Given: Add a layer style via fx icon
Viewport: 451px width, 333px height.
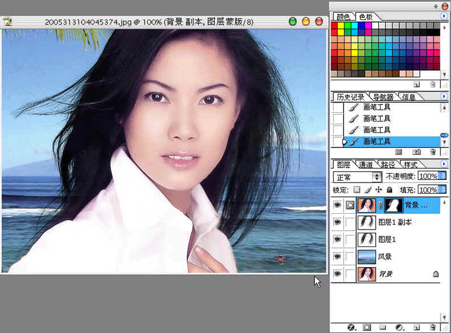Looking at the screenshot, I should coord(351,327).
